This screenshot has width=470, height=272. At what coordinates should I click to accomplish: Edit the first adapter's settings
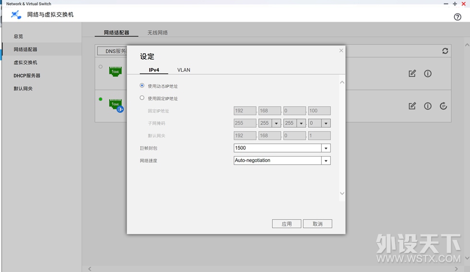click(412, 73)
